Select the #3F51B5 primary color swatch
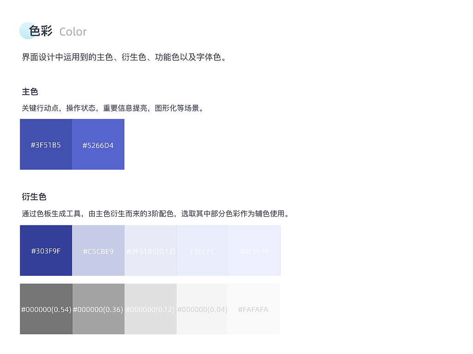Viewport: 473px width, 354px height. (x=46, y=144)
